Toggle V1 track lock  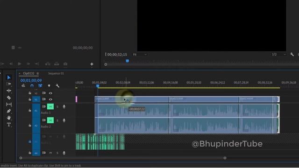pos(30,99)
